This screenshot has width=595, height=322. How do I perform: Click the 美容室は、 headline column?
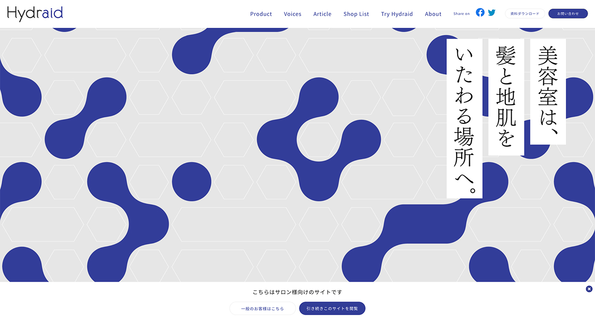(x=548, y=91)
